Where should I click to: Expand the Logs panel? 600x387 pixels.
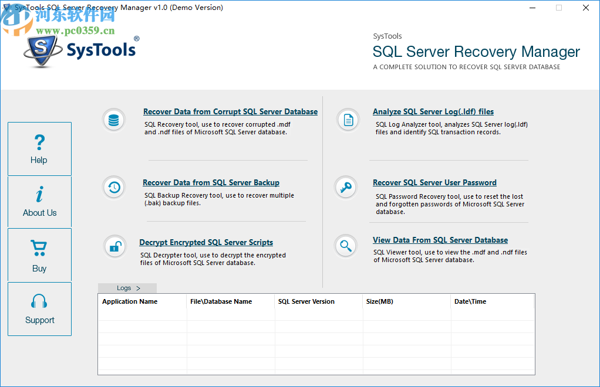point(127,288)
